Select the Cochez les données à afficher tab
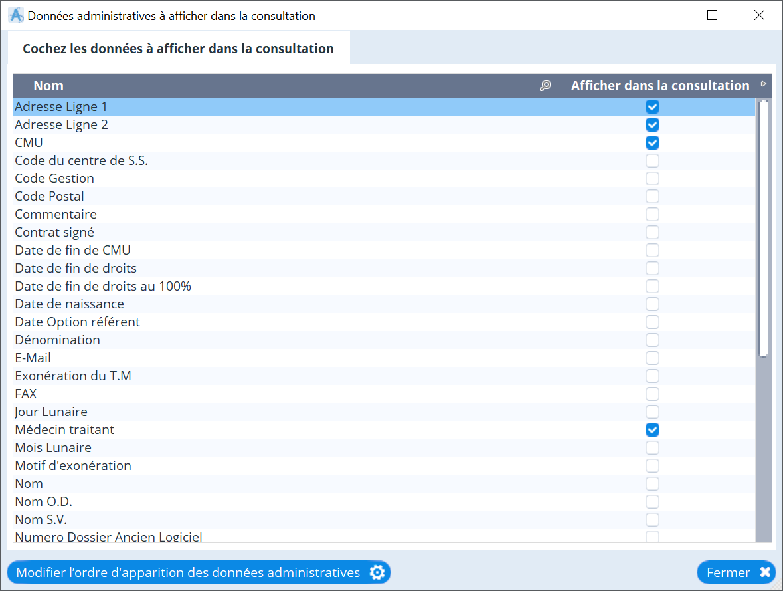The width and height of the screenshot is (783, 591). 178,49
